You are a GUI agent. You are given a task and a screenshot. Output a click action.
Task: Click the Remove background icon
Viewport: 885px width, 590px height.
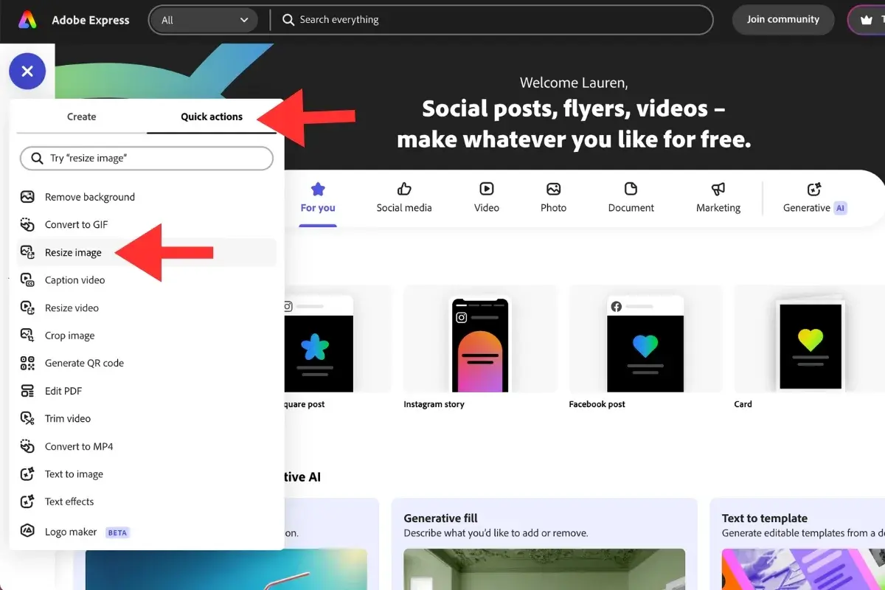click(27, 197)
